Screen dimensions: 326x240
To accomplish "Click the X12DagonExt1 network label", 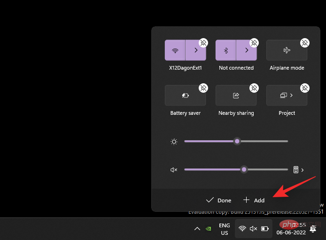I will [x=185, y=68].
